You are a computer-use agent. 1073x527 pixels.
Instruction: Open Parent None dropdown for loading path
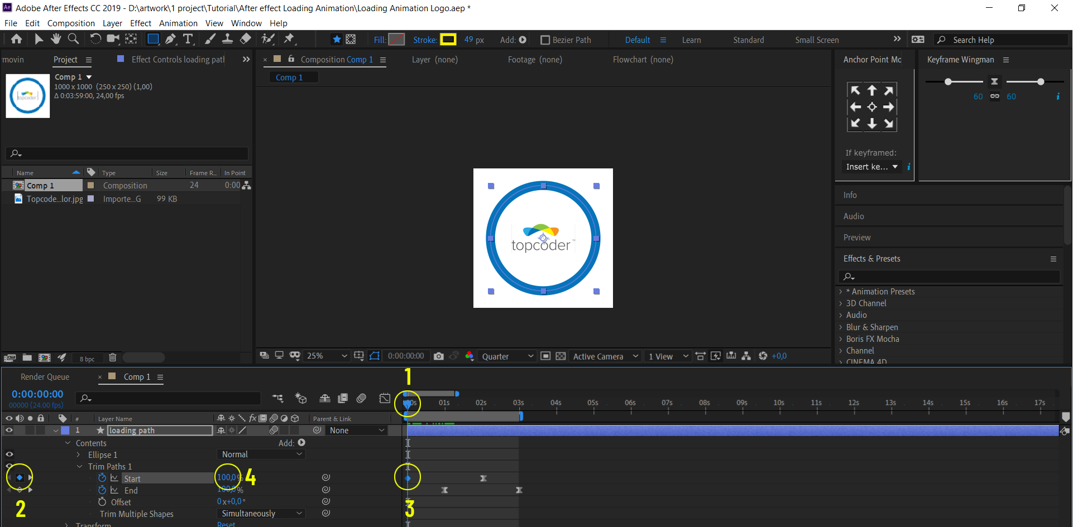[x=357, y=431]
